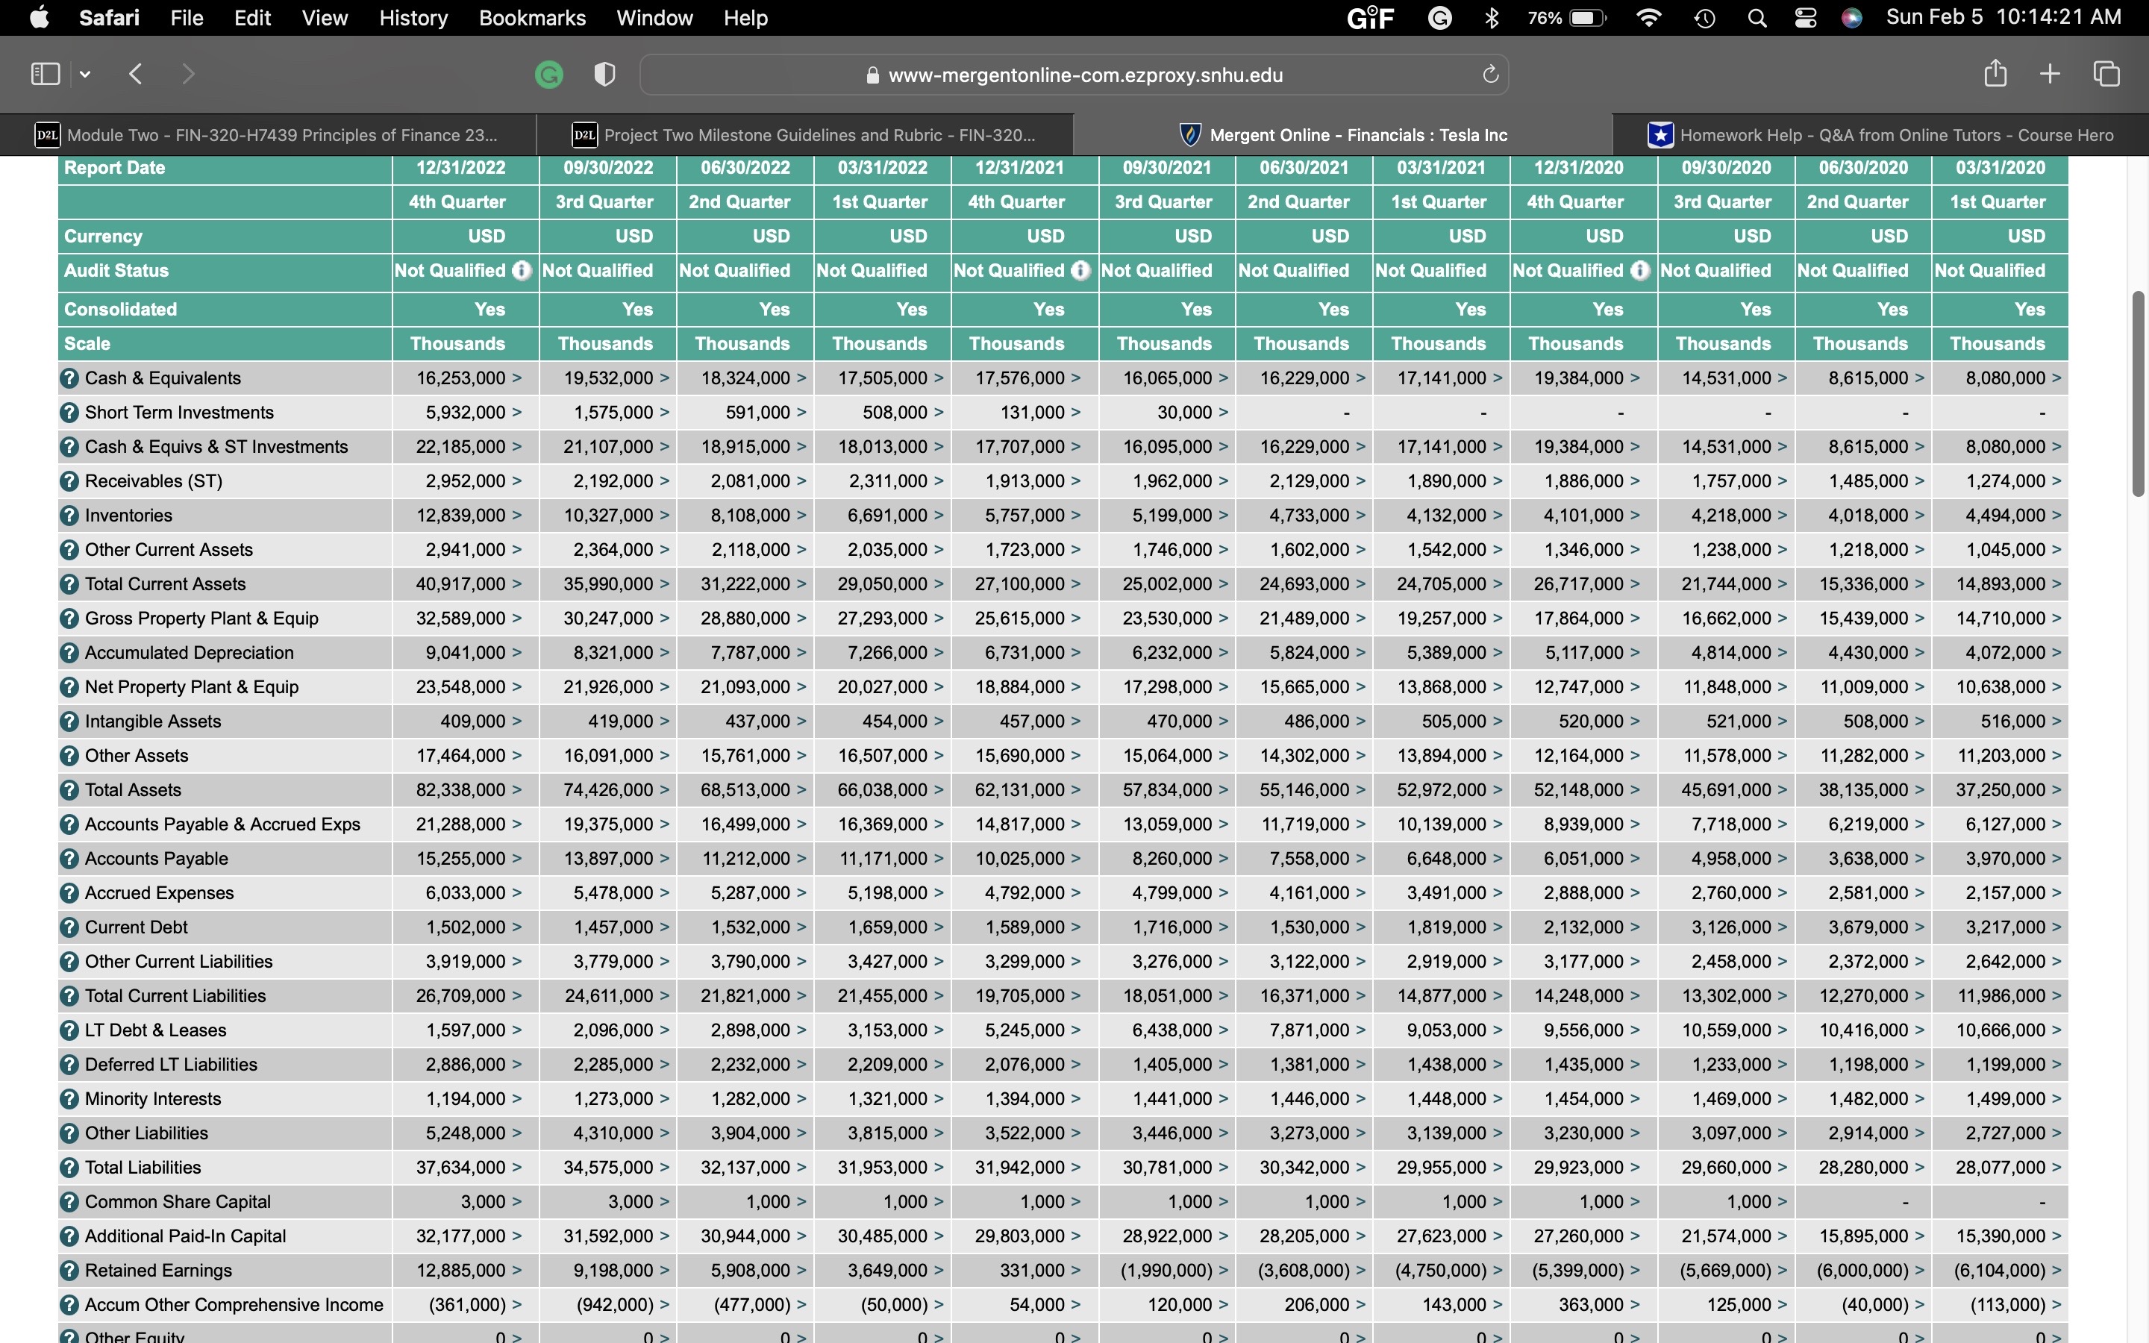The width and height of the screenshot is (2149, 1343).
Task: Click help icon beside Short Term Investments
Action: (x=69, y=413)
